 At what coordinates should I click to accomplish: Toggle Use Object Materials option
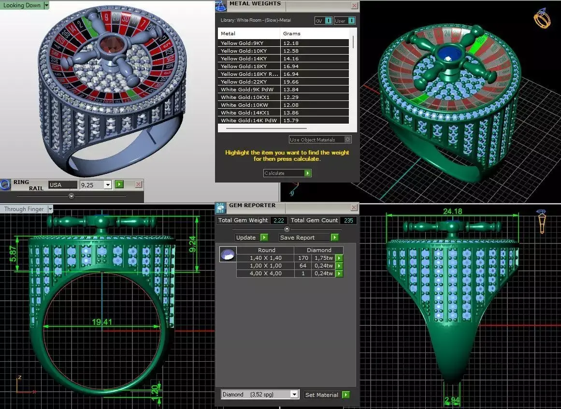point(347,140)
